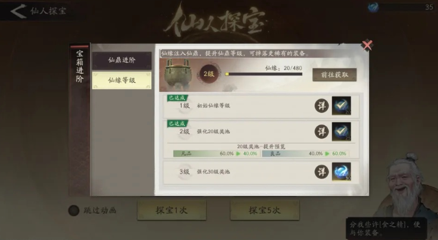Click the old sage's dialogue box

[386, 228]
